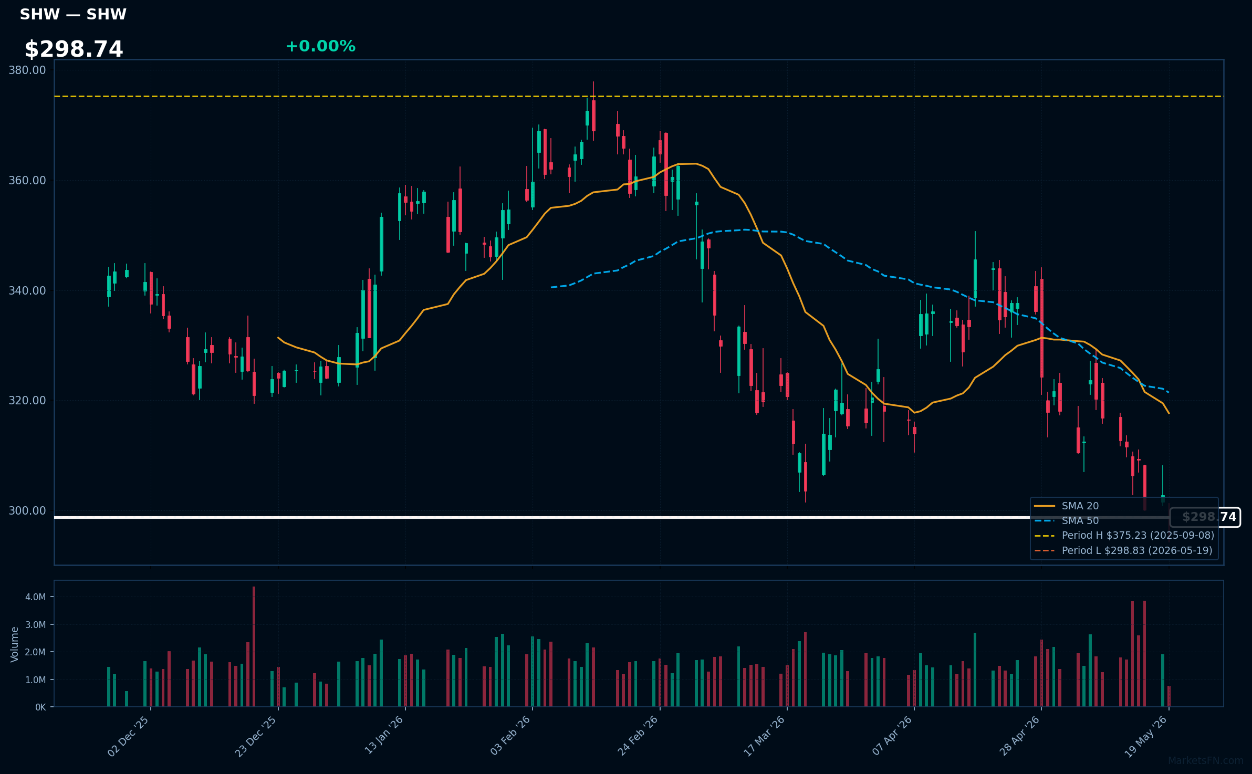
Task: Click the 07 Apr '26 date label
Action: click(892, 736)
